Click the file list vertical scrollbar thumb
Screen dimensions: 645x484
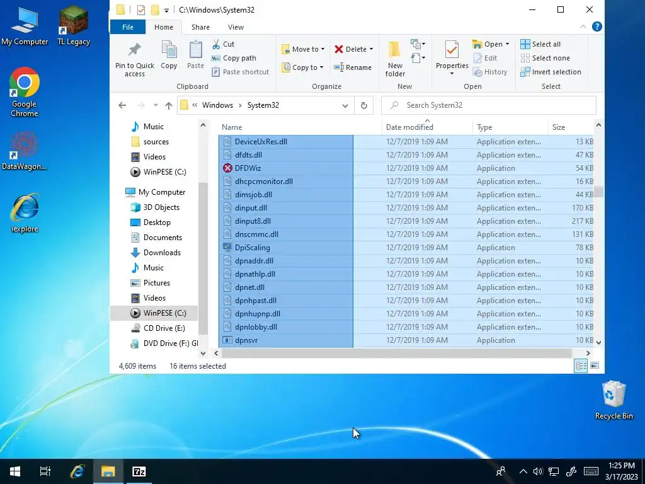click(x=598, y=192)
